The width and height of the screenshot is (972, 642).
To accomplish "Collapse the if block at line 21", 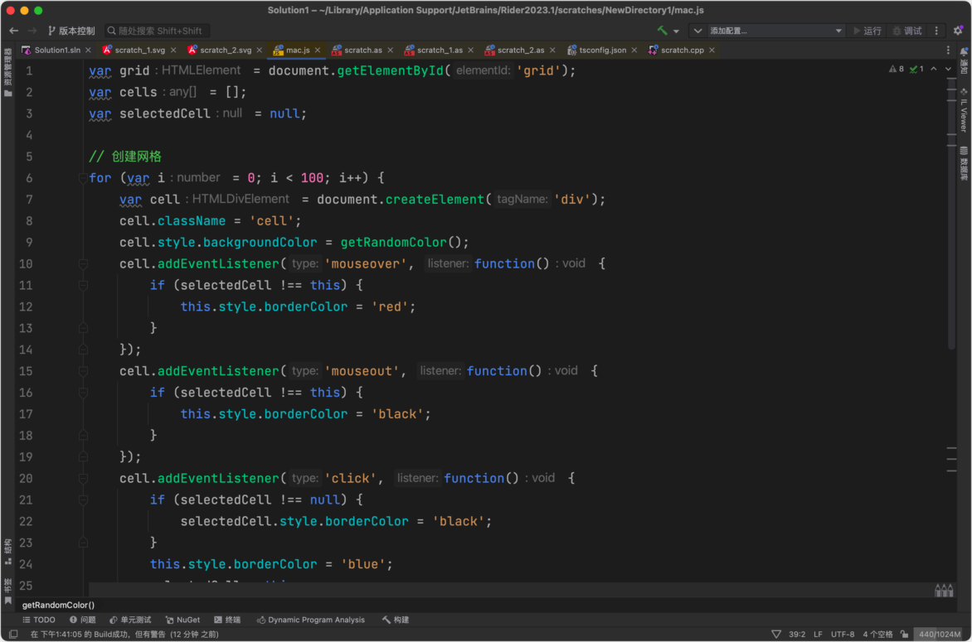I will pyautogui.click(x=83, y=500).
